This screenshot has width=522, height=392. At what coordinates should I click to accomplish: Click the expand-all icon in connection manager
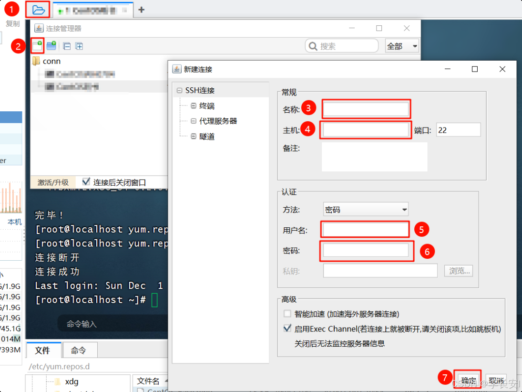coord(80,45)
